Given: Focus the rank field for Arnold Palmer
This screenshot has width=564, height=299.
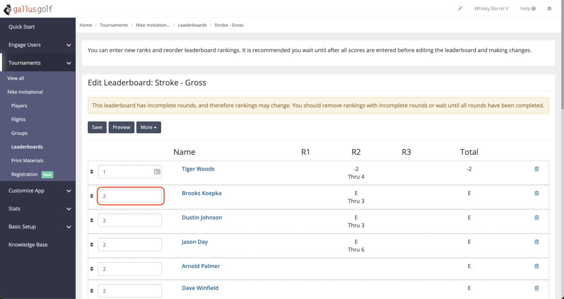Looking at the screenshot, I should pyautogui.click(x=130, y=269).
